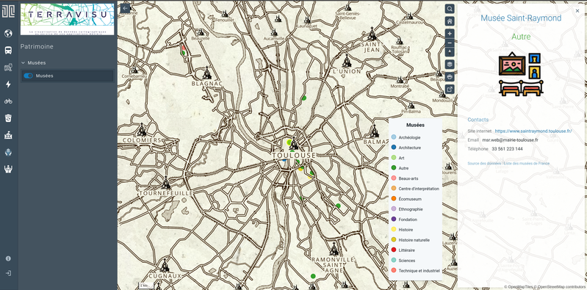Zoom in on the map

point(450,33)
